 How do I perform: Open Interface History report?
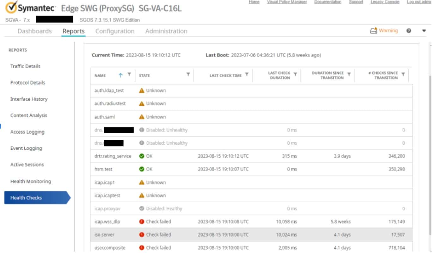click(29, 99)
